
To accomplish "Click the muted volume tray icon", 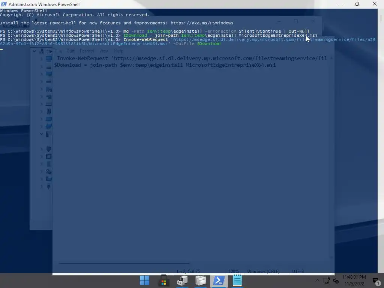I will tap(336, 281).
